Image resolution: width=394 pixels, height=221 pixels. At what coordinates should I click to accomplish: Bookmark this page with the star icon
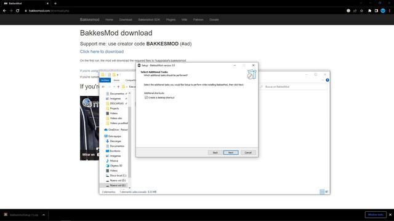[361, 11]
